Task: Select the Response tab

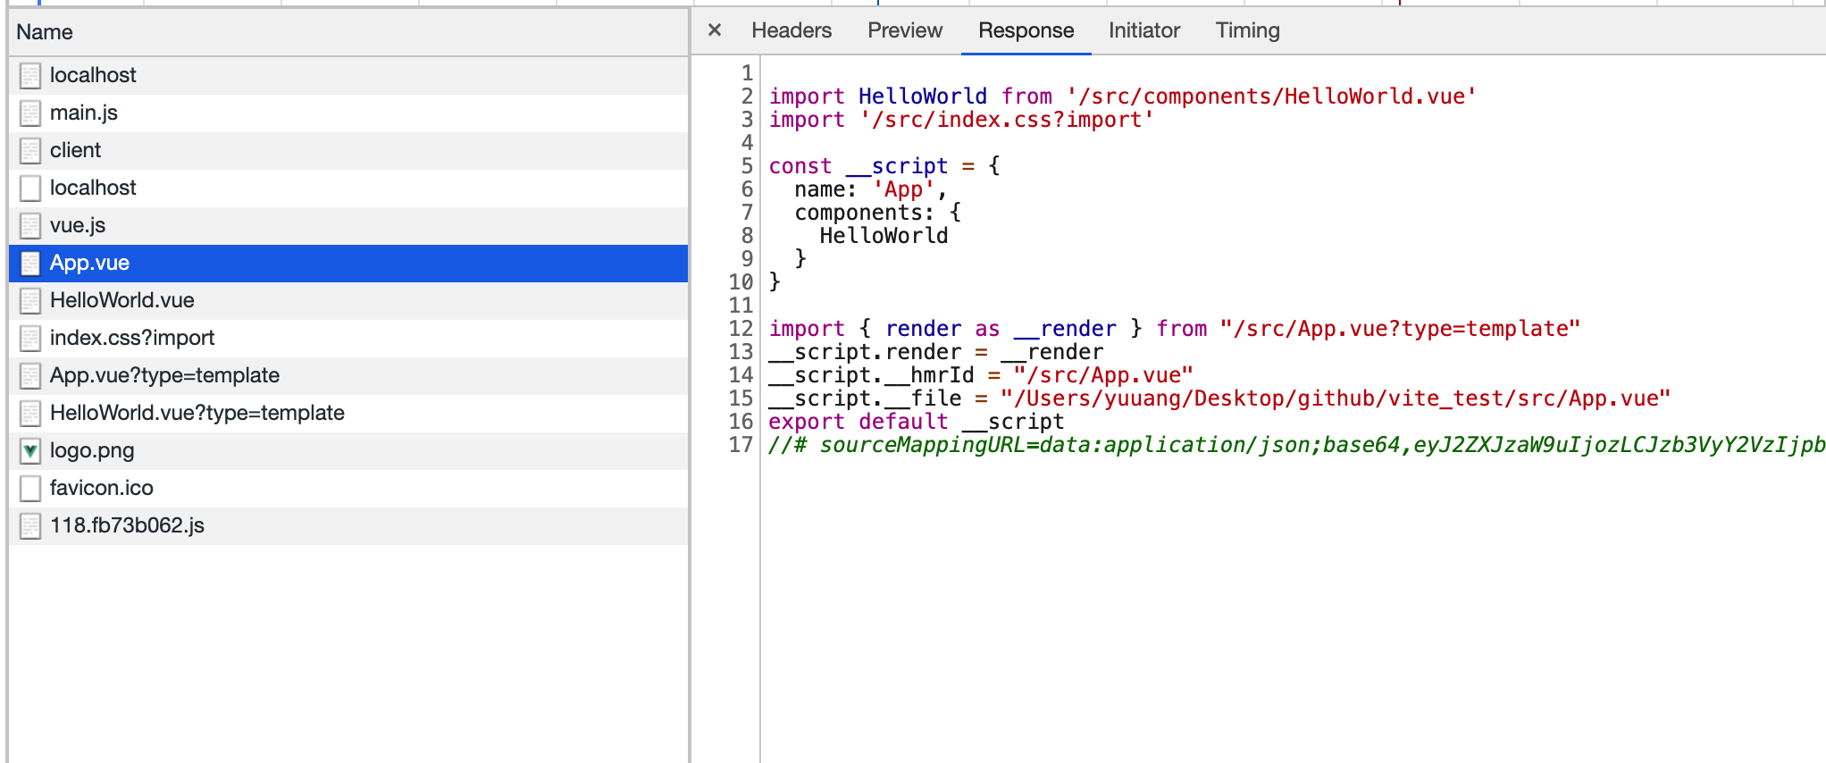Action: tap(1026, 30)
